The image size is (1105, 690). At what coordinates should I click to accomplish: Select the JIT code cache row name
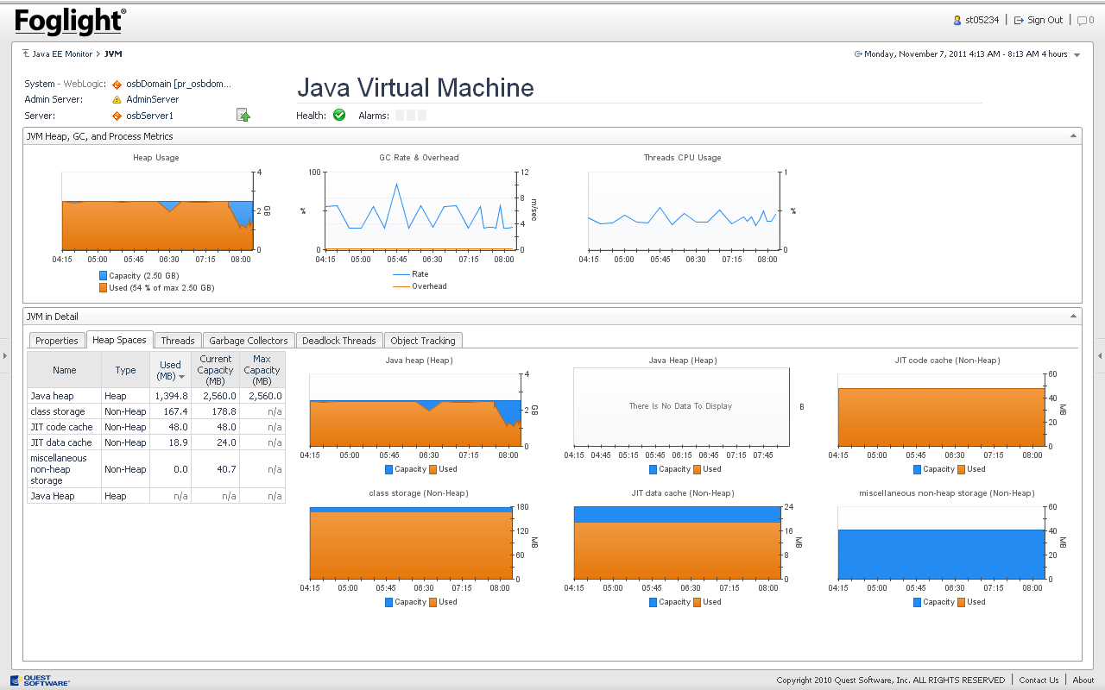tap(61, 427)
